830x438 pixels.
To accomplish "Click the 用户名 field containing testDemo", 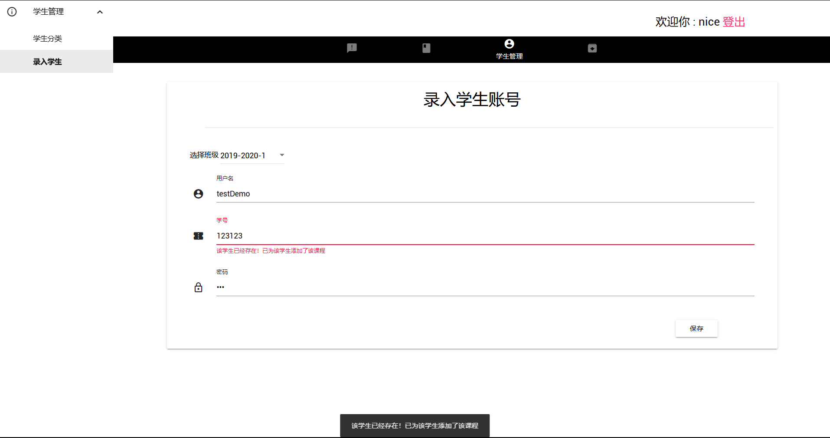I will tap(485, 194).
